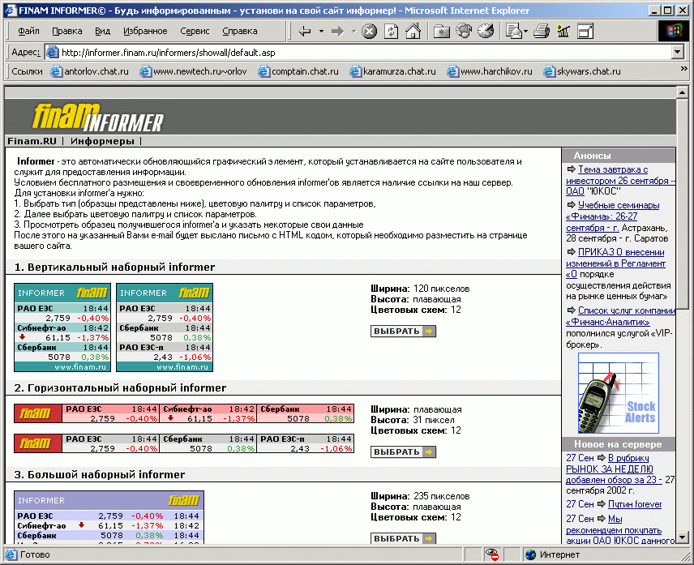This screenshot has width=694, height=565.
Task: Go to the home page via Home icon
Action: [413, 32]
